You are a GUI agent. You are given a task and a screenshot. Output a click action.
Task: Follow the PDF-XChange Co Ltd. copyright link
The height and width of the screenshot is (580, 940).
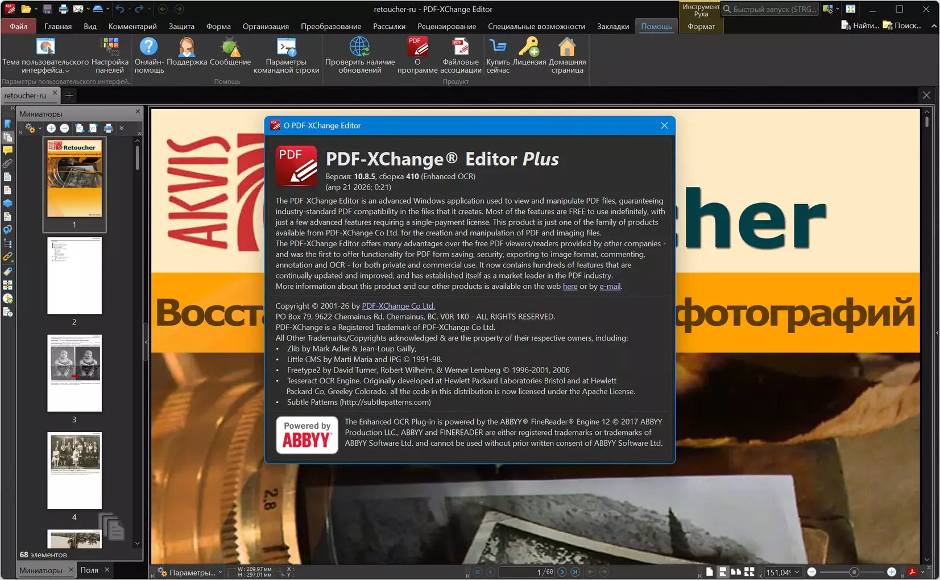click(398, 306)
